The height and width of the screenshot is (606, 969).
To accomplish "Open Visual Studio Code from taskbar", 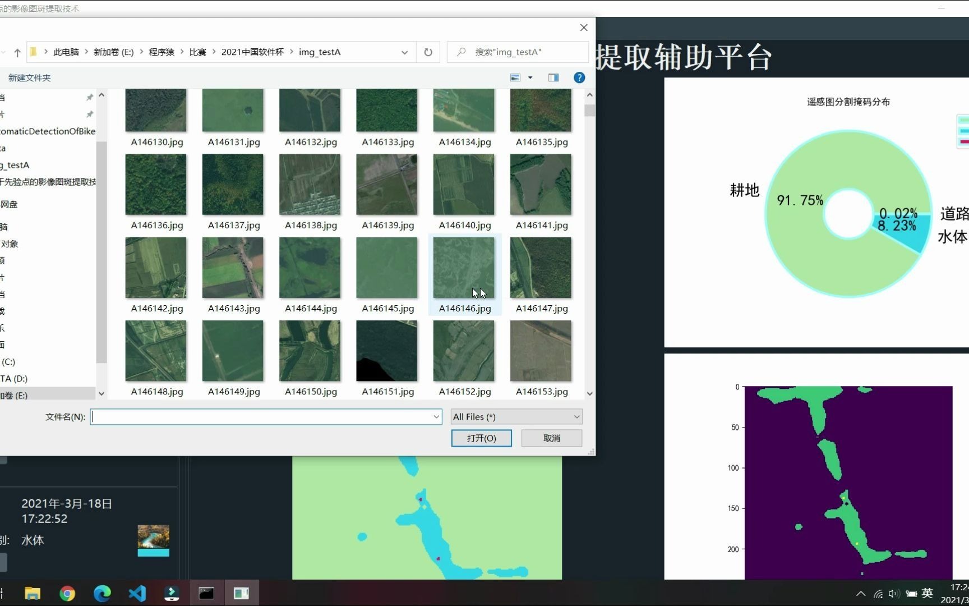I will point(137,593).
